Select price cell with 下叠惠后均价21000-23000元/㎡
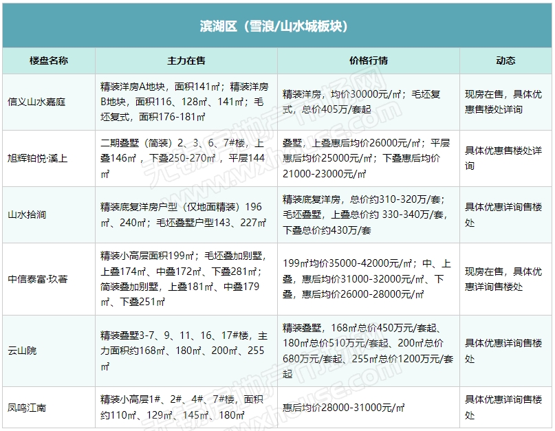 [369, 158]
